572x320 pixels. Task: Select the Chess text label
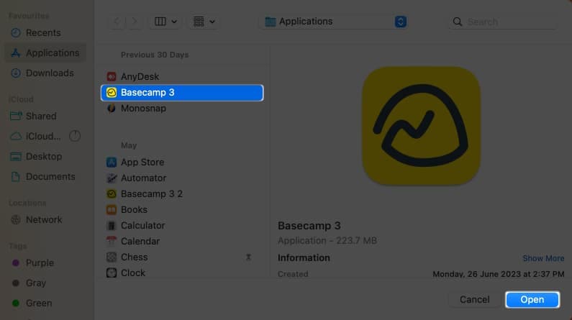pyautogui.click(x=134, y=257)
